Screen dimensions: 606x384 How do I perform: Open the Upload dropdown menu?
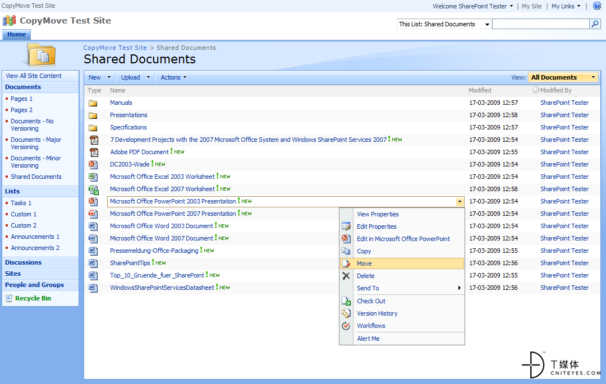tap(135, 77)
